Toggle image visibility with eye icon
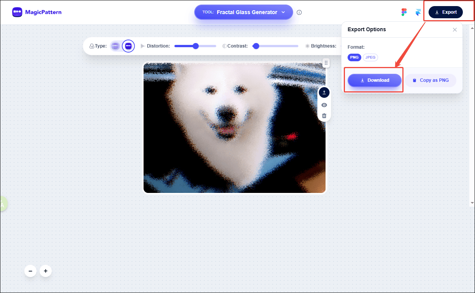Viewport: 475px width, 293px height. coord(324,105)
